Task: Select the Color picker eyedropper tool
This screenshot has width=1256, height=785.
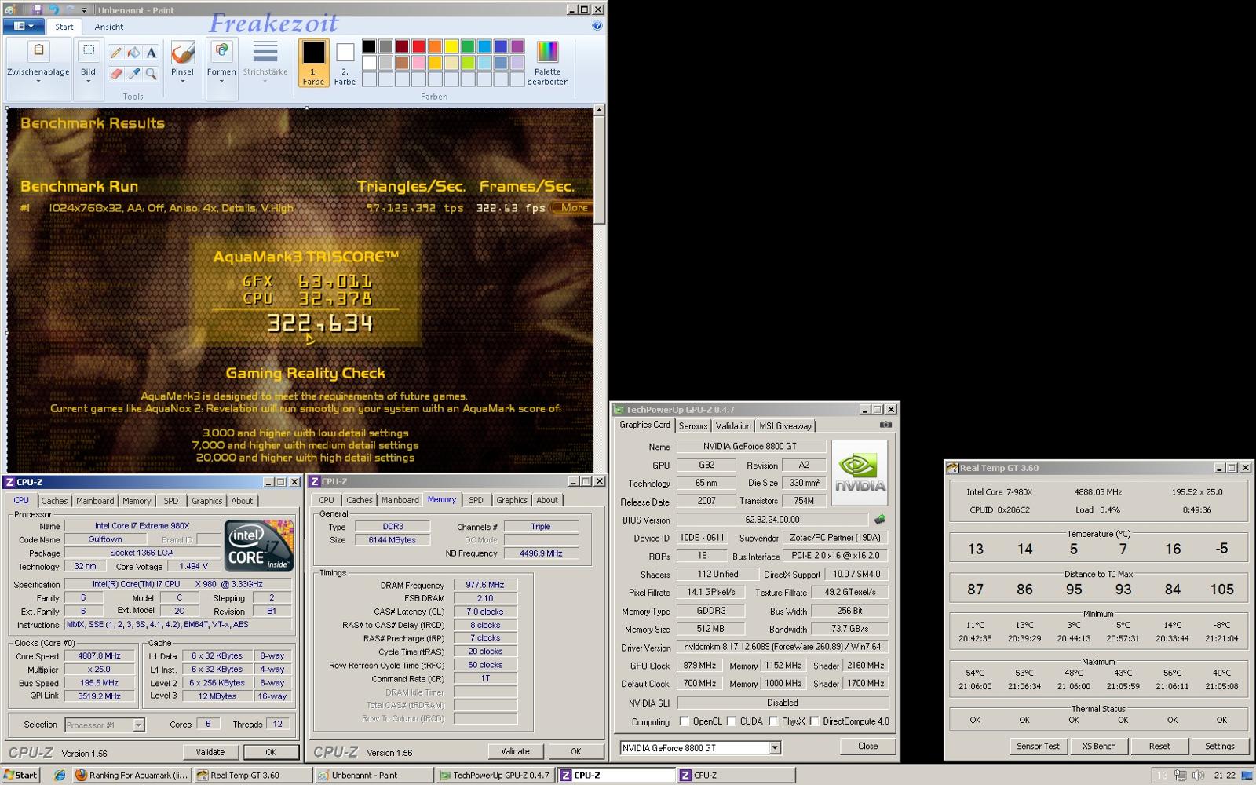Action: coord(133,74)
